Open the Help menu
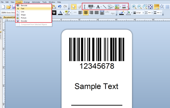The width and height of the screenshot is (170, 108). 59,2
